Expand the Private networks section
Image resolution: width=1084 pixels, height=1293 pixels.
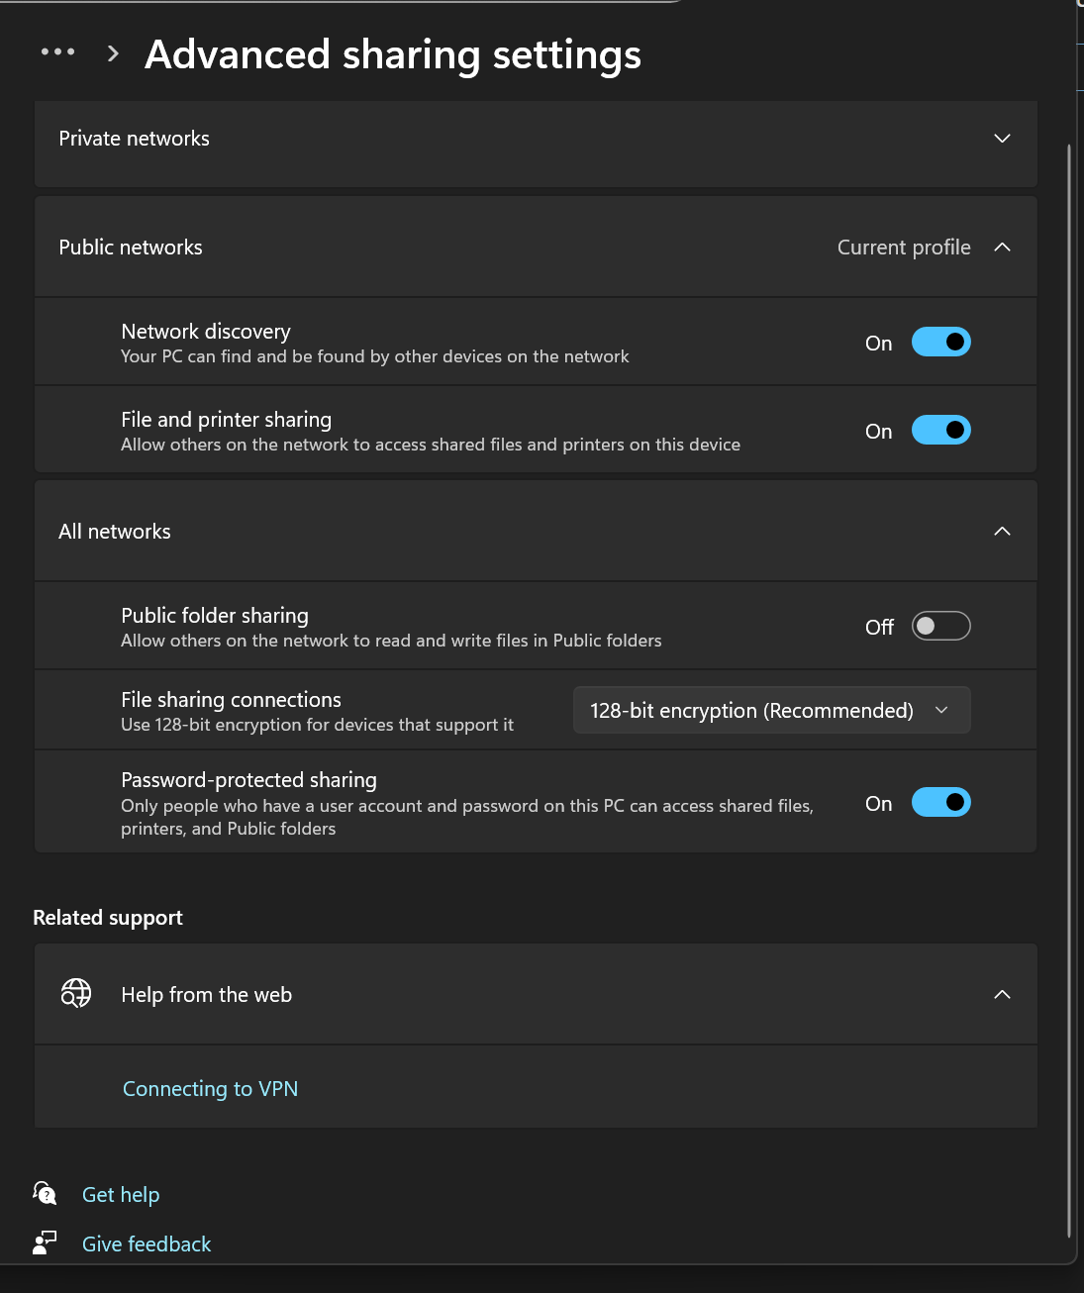(1002, 139)
